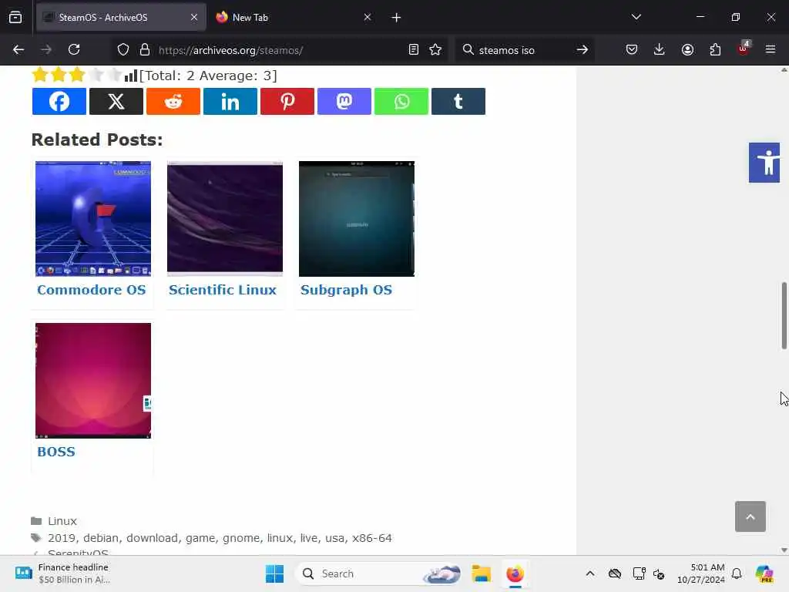Open the Firefox account menu
This screenshot has height=592, width=789.
(687, 50)
